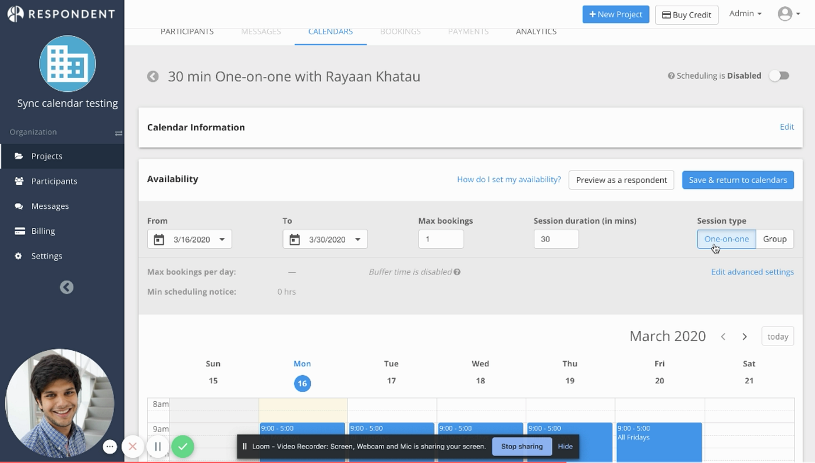Switch to the Analytics tab

click(x=536, y=32)
